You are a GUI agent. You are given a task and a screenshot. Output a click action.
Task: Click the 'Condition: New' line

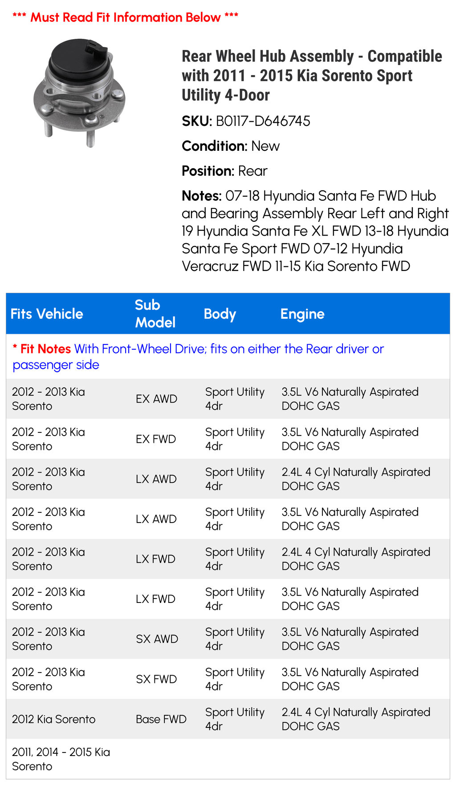pos(231,146)
